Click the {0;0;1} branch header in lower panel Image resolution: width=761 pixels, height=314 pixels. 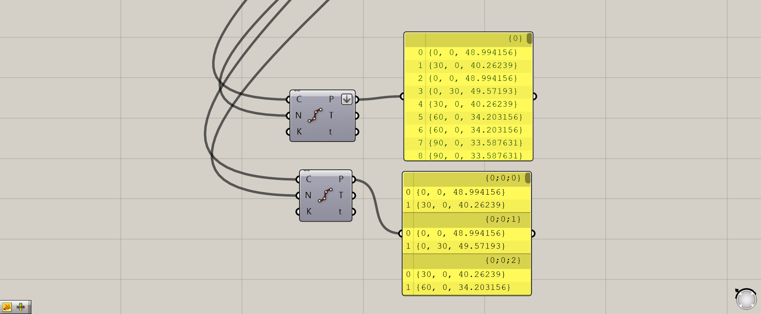pyautogui.click(x=503, y=219)
